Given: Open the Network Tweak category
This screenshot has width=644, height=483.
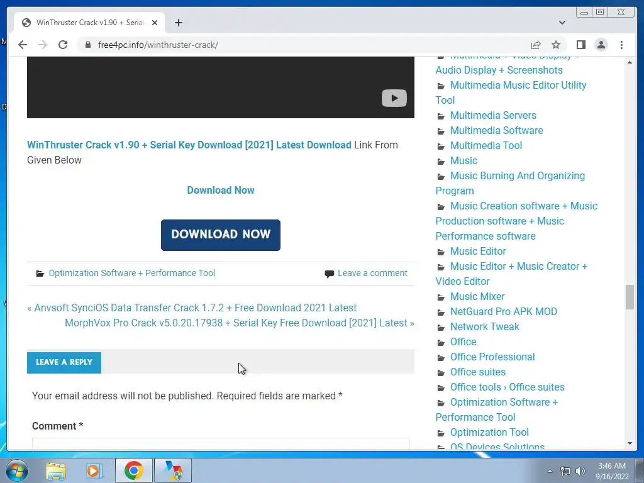Looking at the screenshot, I should pyautogui.click(x=485, y=326).
